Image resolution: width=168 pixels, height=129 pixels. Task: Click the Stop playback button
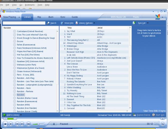tap(11, 124)
